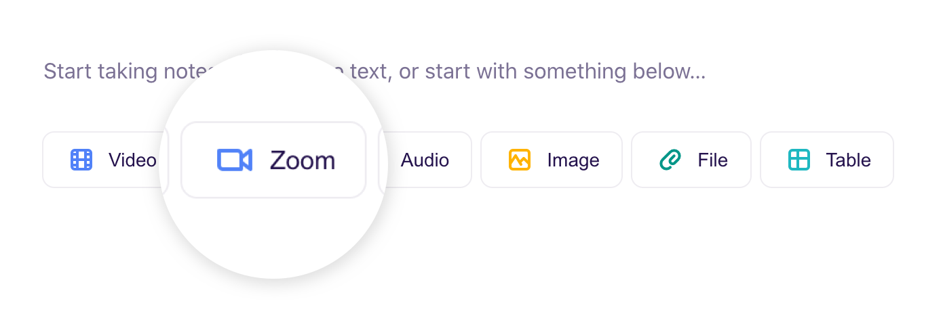Click the "File" text label
The height and width of the screenshot is (318, 943).
pyautogui.click(x=712, y=160)
